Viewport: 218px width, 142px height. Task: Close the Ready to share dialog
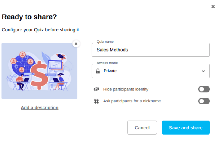(x=213, y=7)
